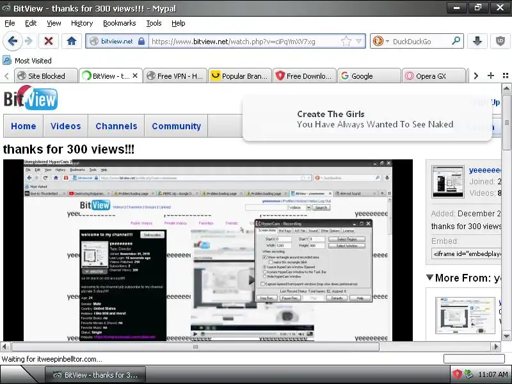Screen dimensions: 512x384
Task: Click the network tray icon
Action: pos(469,374)
